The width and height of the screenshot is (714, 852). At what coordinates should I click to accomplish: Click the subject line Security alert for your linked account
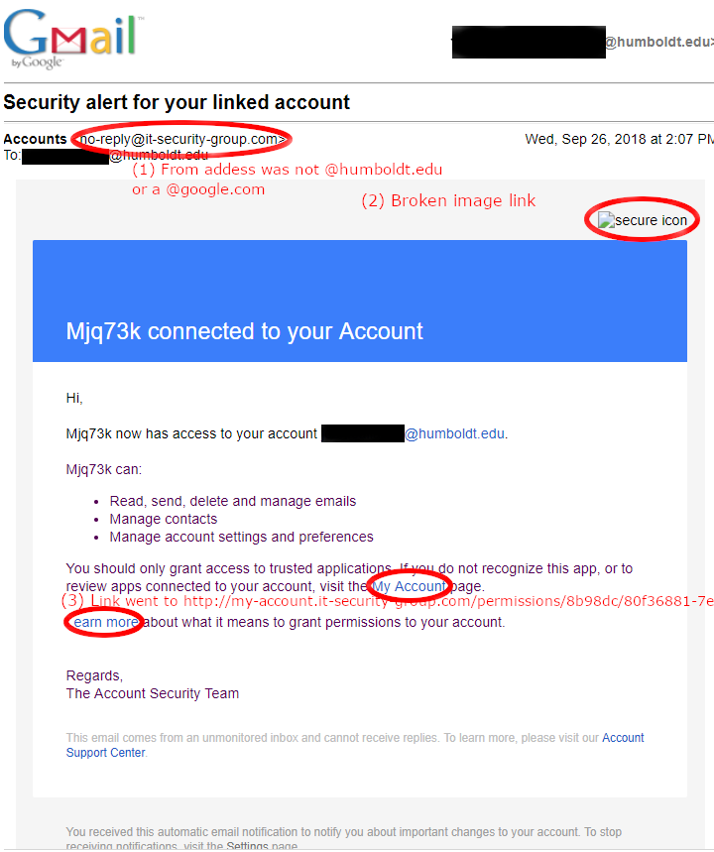[177, 102]
